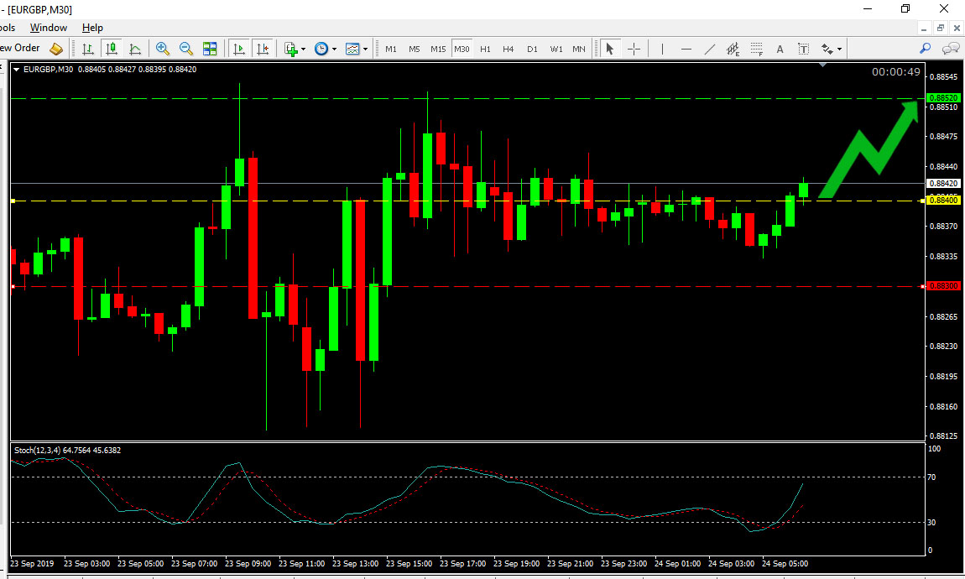Image resolution: width=965 pixels, height=579 pixels.
Task: Toggle the Chart Shift button
Action: point(262,49)
